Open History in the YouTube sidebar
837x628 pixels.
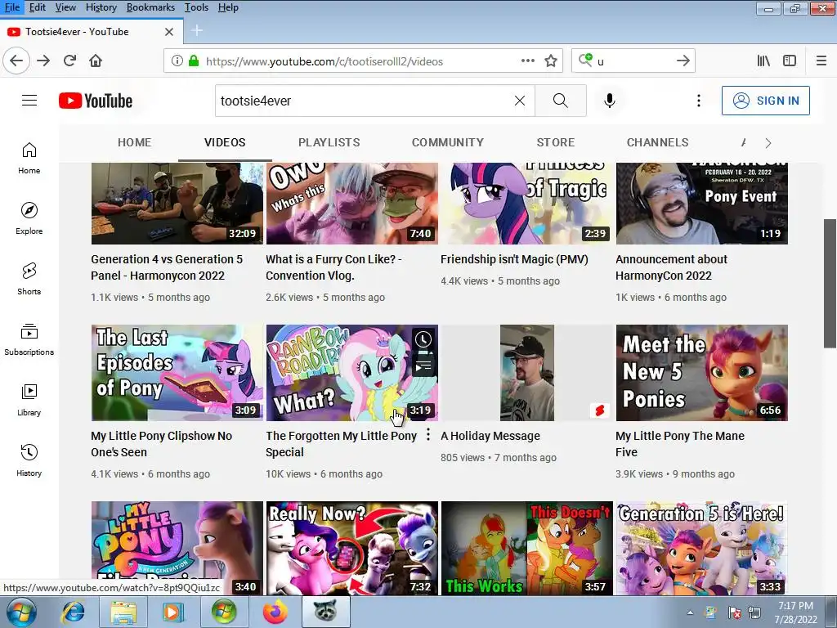pos(29,460)
